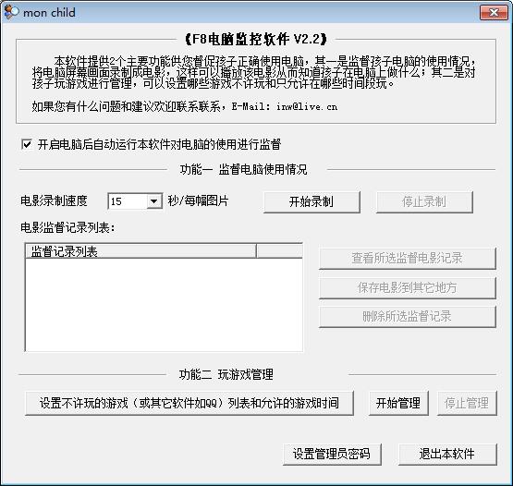
Task: Click the 停止录制 button
Action: (424, 201)
